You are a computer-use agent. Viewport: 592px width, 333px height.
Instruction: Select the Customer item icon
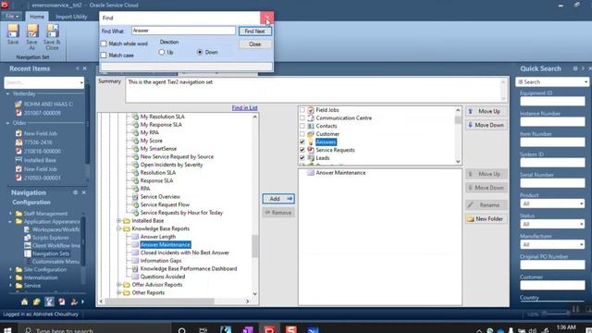click(x=311, y=134)
